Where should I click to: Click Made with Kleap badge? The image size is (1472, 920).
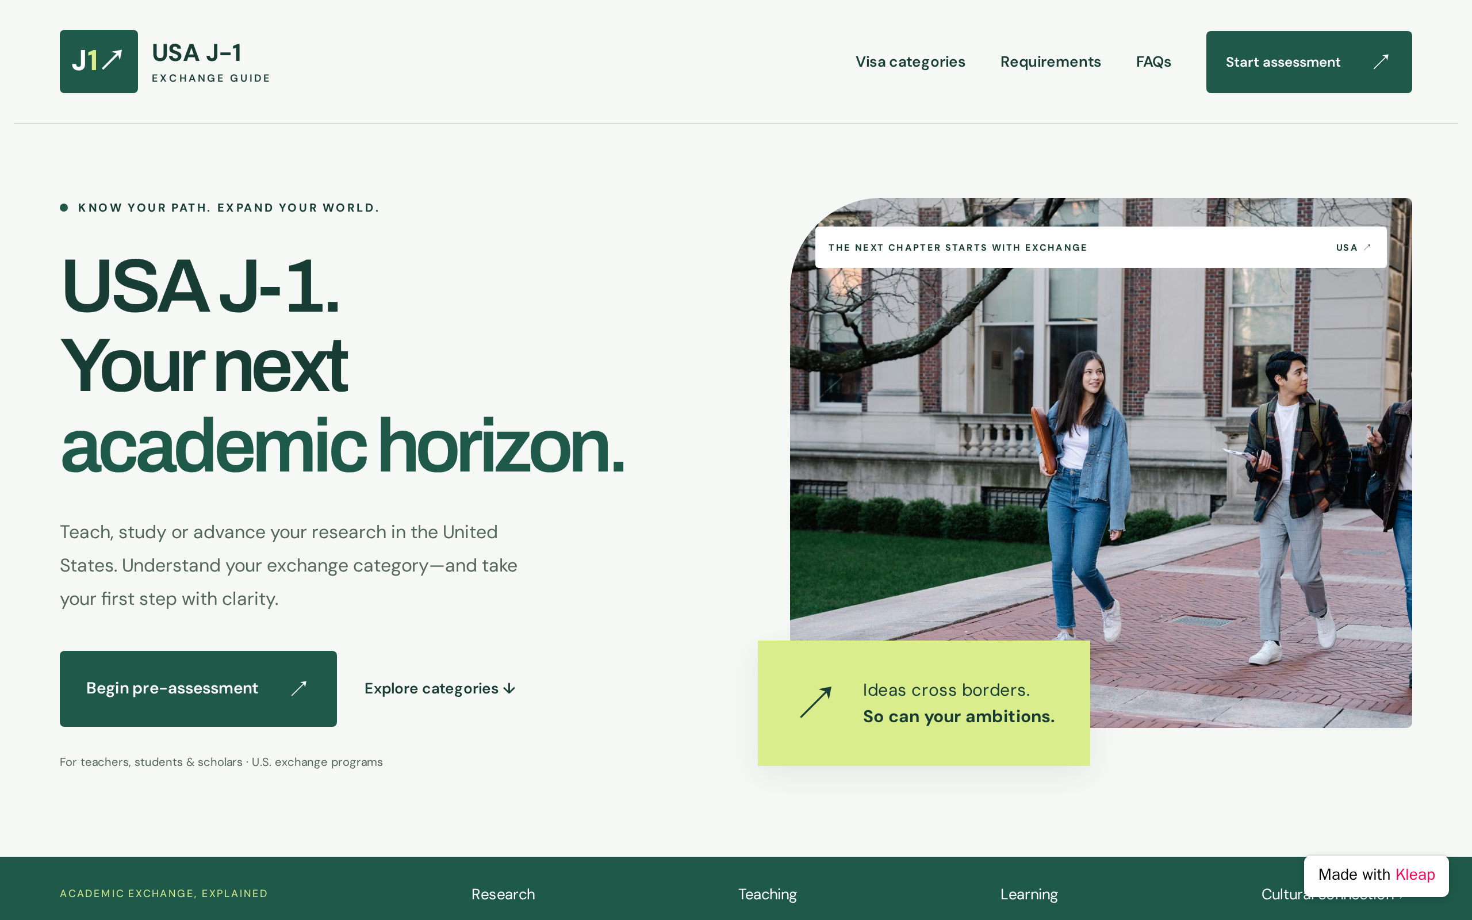point(1376,875)
